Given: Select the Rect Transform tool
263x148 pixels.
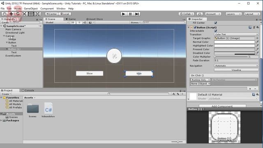Looking at the screenshot, I should (31, 14).
